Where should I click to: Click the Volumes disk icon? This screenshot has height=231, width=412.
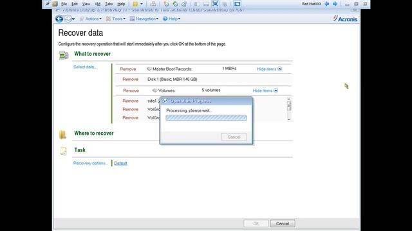point(154,90)
